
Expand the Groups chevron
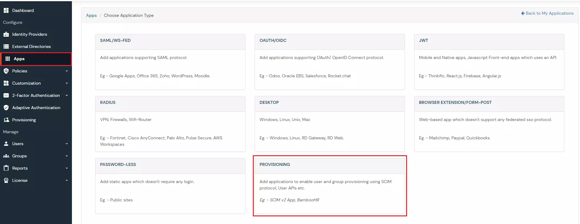coord(67,156)
